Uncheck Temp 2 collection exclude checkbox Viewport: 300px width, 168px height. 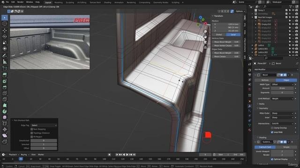coord(286,10)
